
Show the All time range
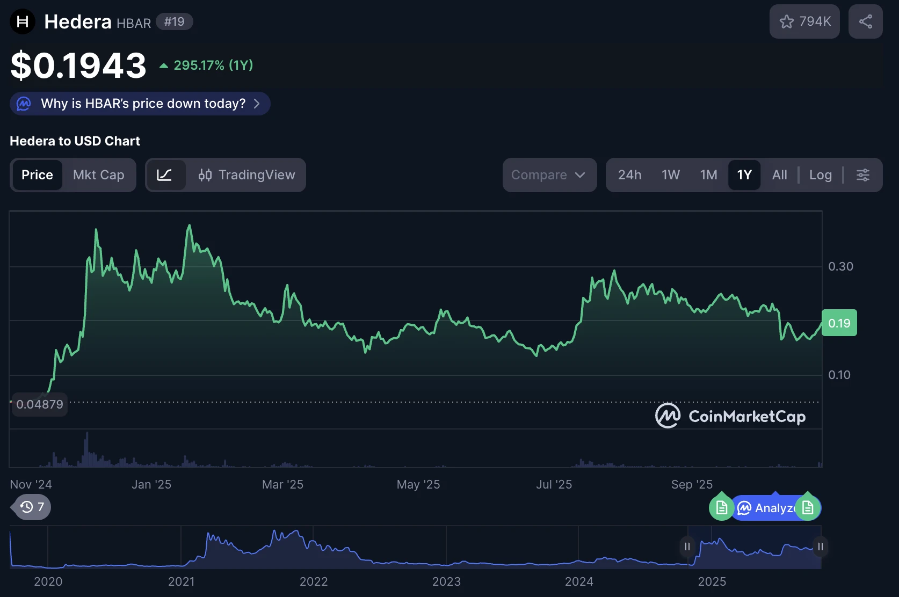click(779, 175)
